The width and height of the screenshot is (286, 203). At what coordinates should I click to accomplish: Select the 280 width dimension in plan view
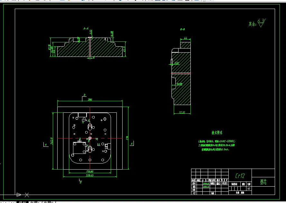pyautogui.click(x=90, y=100)
